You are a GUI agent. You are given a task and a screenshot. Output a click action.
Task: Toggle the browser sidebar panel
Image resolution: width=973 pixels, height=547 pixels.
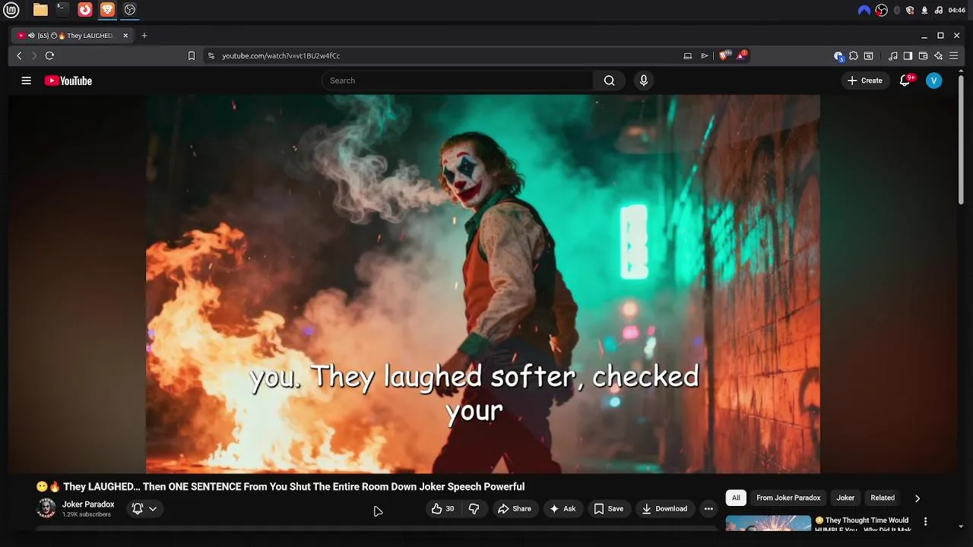(x=908, y=55)
